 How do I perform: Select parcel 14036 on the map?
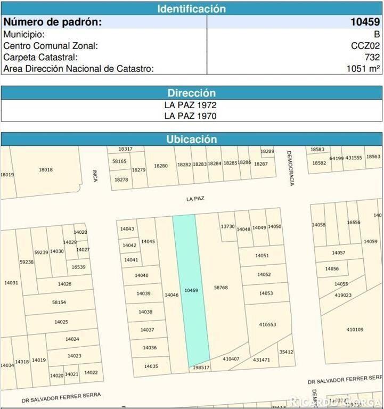click(x=150, y=347)
